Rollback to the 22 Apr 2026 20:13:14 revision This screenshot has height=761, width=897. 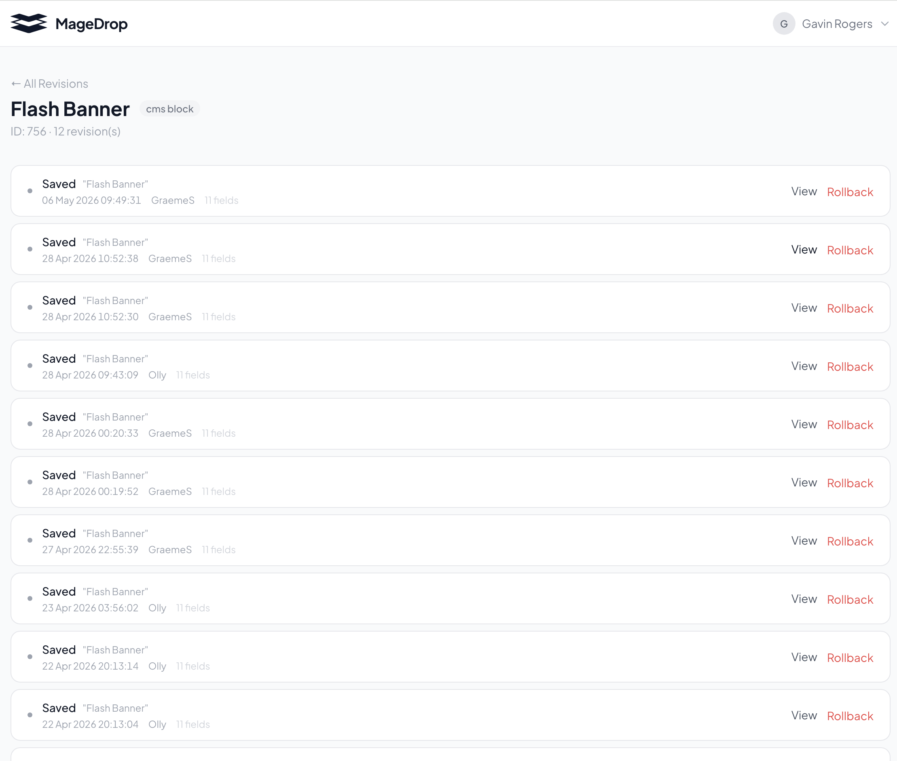pyautogui.click(x=850, y=658)
